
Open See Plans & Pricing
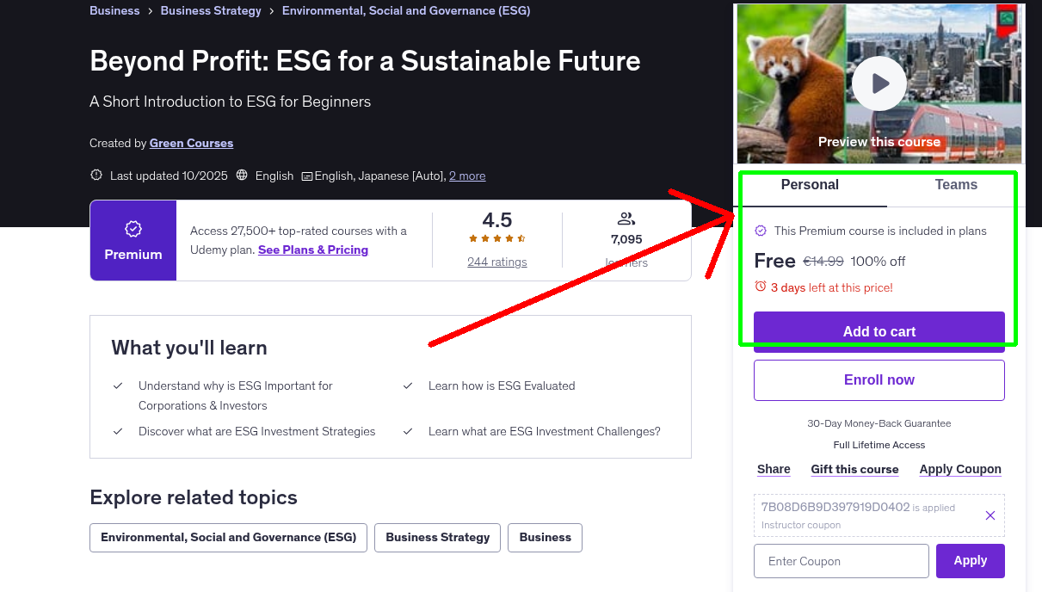click(312, 250)
